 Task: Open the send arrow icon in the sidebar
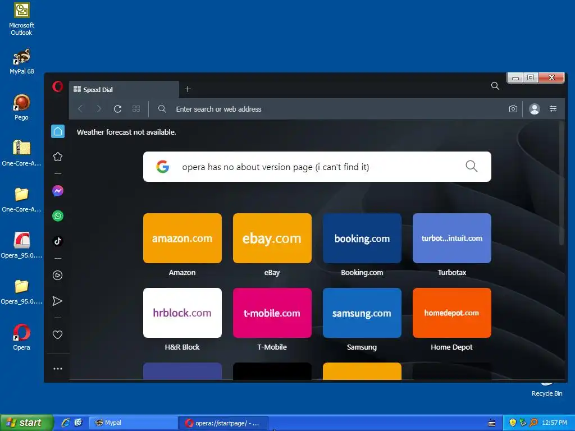[x=58, y=301]
